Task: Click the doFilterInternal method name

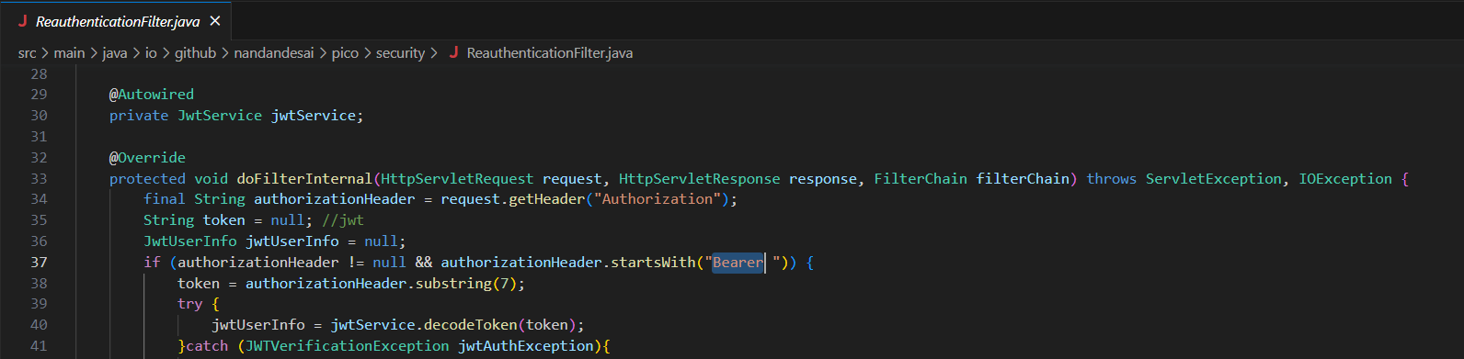Action: (x=304, y=179)
